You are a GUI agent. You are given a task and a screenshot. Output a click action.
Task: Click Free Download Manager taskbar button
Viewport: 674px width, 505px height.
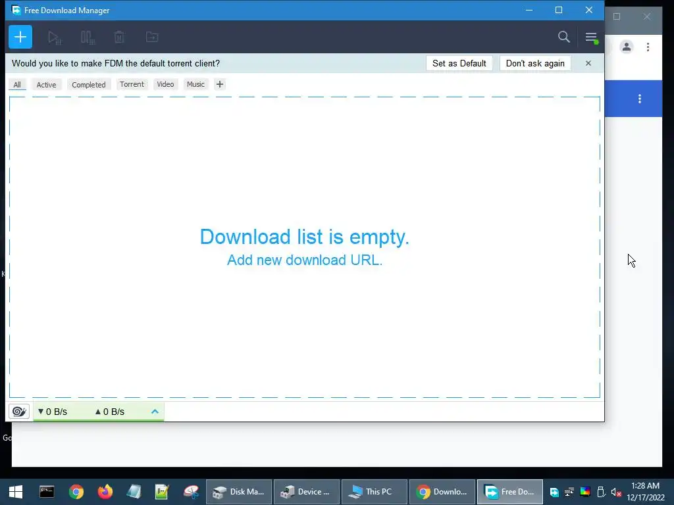[x=510, y=492]
